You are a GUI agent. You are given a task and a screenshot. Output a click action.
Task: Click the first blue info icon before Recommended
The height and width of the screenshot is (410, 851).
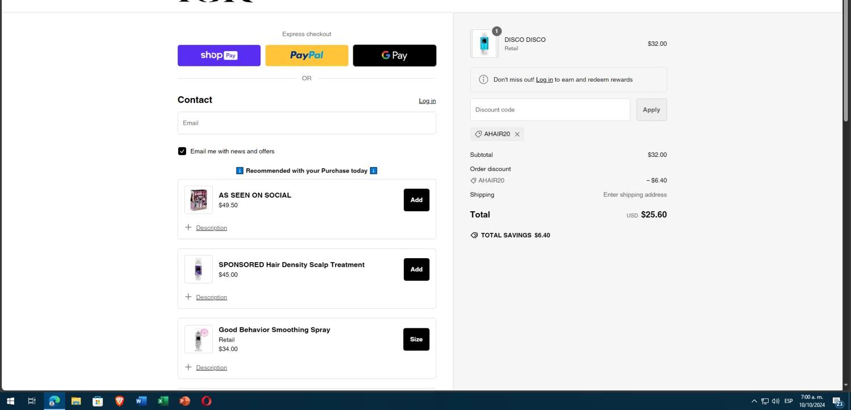[239, 170]
